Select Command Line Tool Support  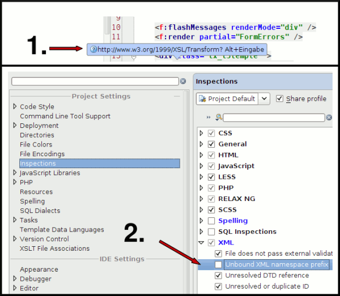click(x=65, y=116)
